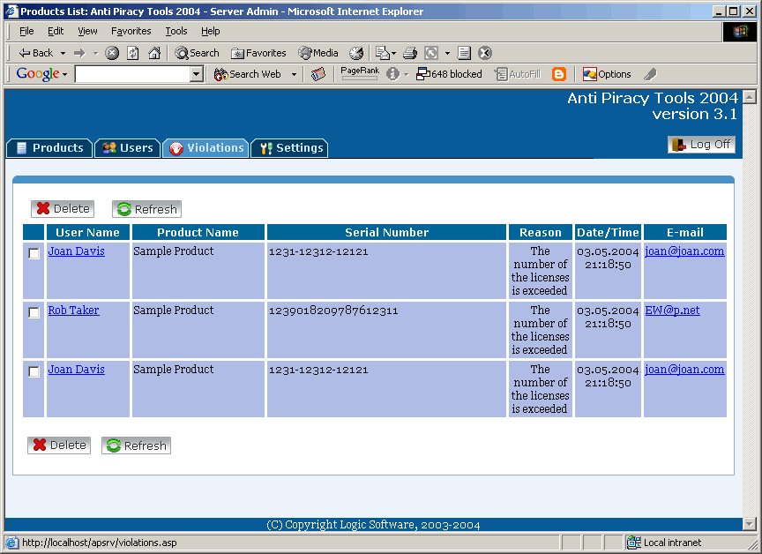This screenshot has width=762, height=554.
Task: Click the Size toolbar icon
Action: click(x=431, y=53)
